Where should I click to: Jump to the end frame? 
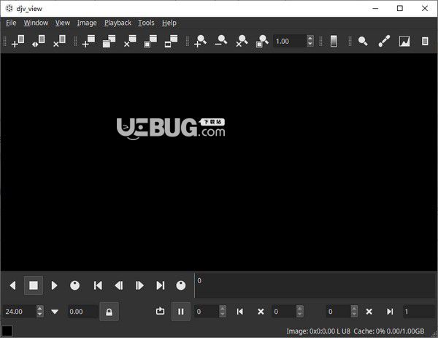click(161, 285)
